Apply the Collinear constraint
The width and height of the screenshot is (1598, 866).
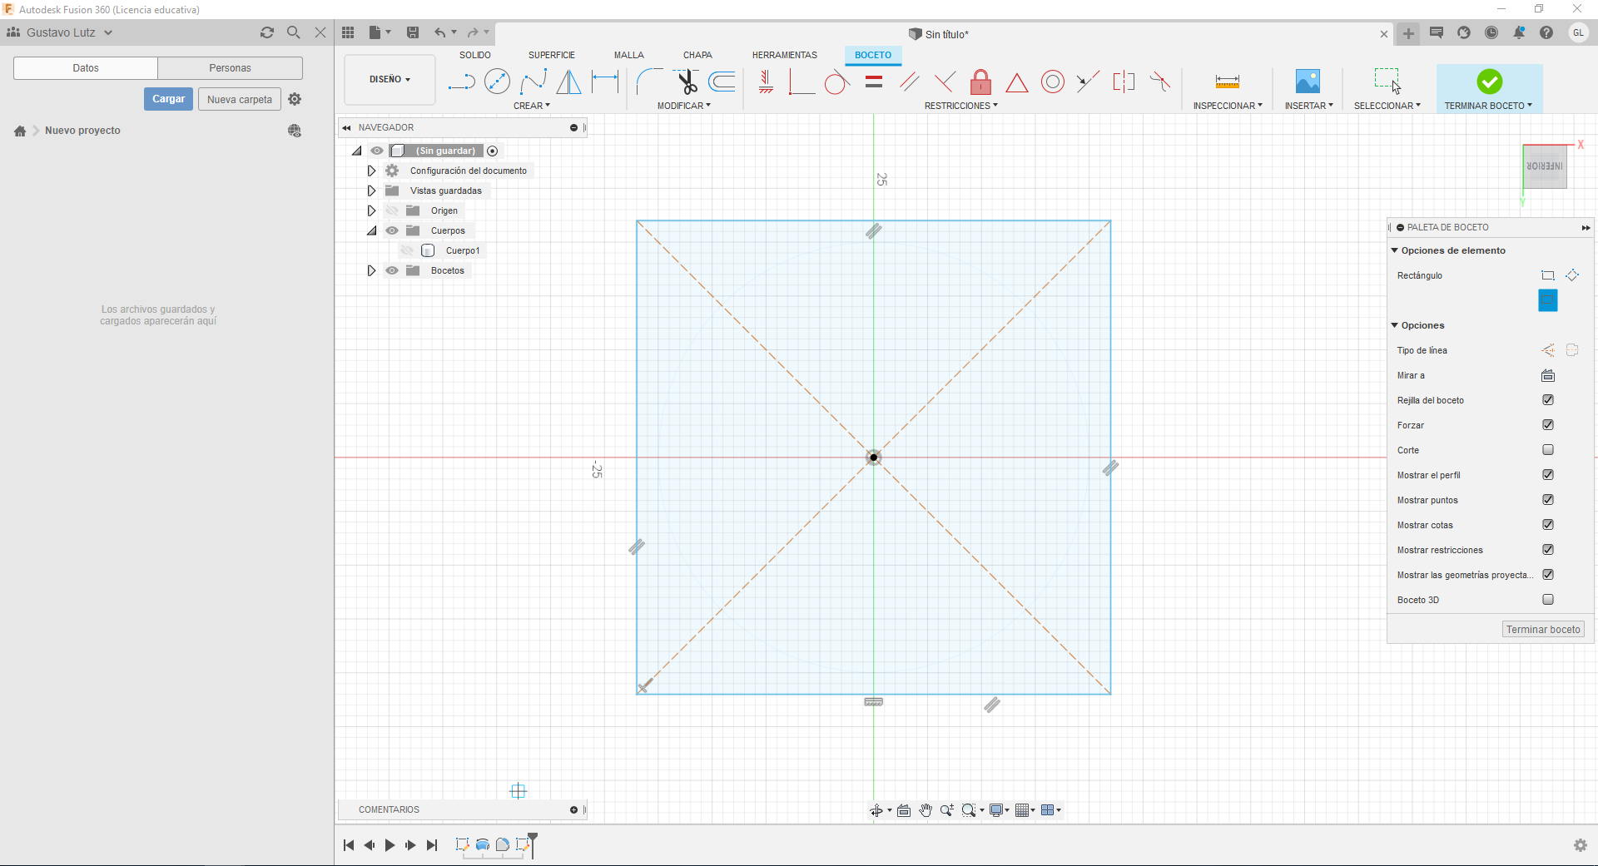click(1088, 82)
